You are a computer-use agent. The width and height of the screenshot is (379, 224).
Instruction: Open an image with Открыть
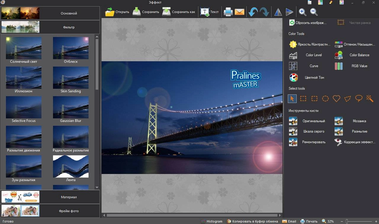[x=117, y=12]
